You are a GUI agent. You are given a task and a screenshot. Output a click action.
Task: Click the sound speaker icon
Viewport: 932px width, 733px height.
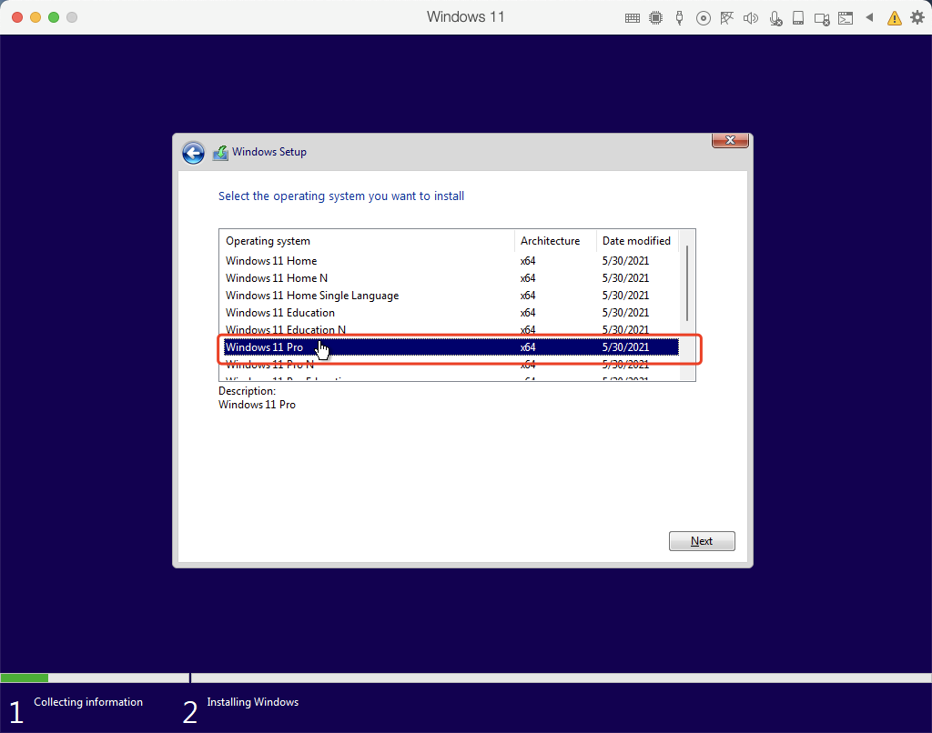click(x=751, y=18)
